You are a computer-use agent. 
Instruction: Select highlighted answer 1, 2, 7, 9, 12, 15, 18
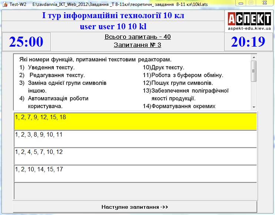135,121
